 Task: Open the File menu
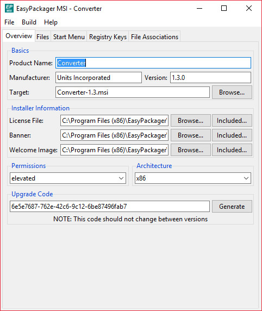[x=9, y=22]
